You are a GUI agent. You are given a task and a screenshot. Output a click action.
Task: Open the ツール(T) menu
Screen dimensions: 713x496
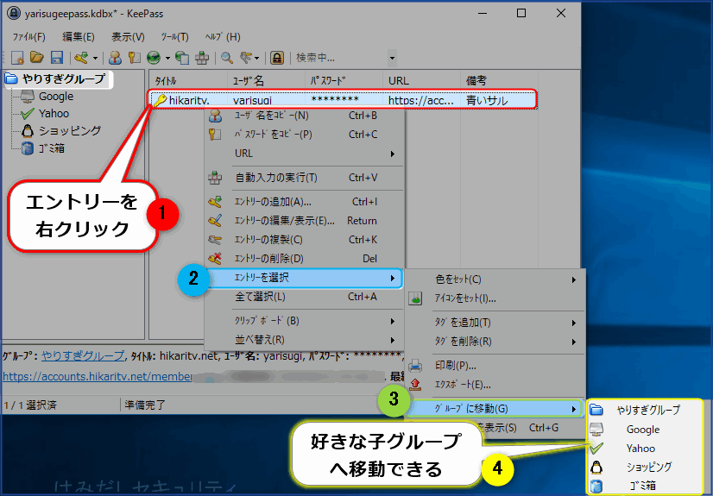[174, 37]
